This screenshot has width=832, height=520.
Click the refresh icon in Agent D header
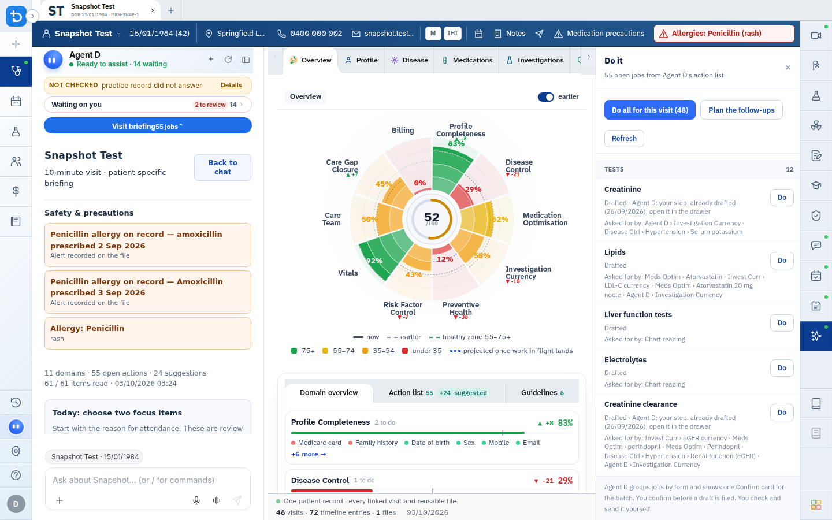(228, 60)
